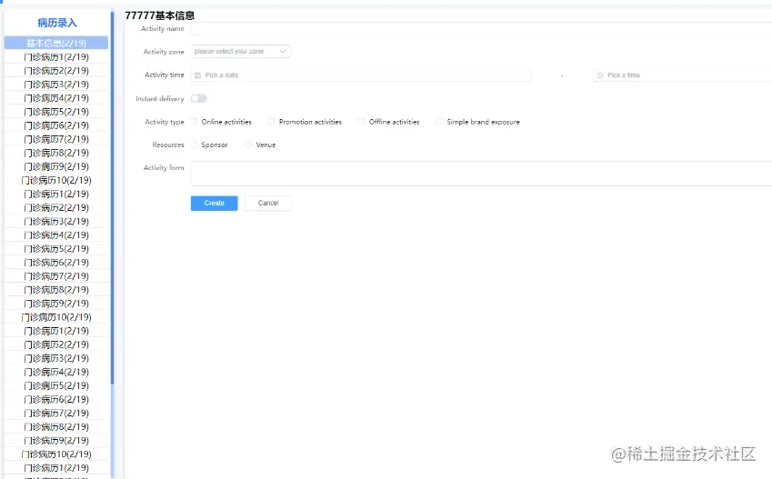Image resolution: width=772 pixels, height=479 pixels.
Task: Open the topmost 门诊病历10(2/19) sidebar entry
Action: tap(56, 180)
